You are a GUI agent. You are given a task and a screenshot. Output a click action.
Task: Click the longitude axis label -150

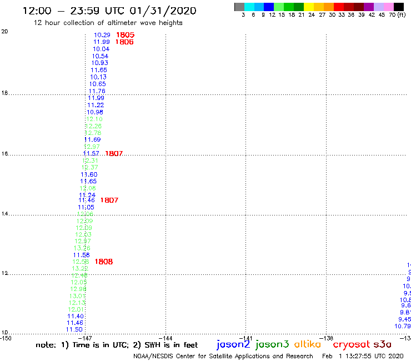pos(6,338)
